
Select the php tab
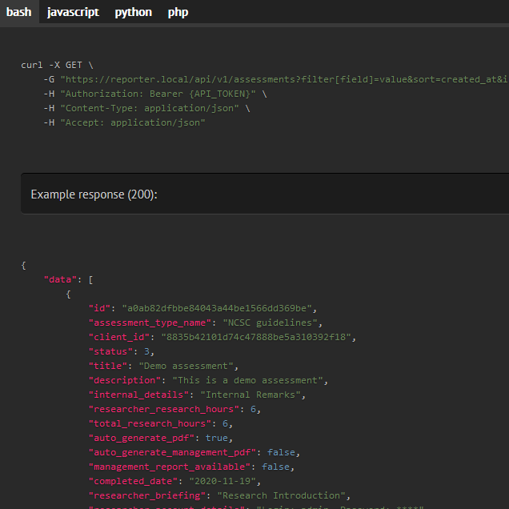pyautogui.click(x=178, y=12)
